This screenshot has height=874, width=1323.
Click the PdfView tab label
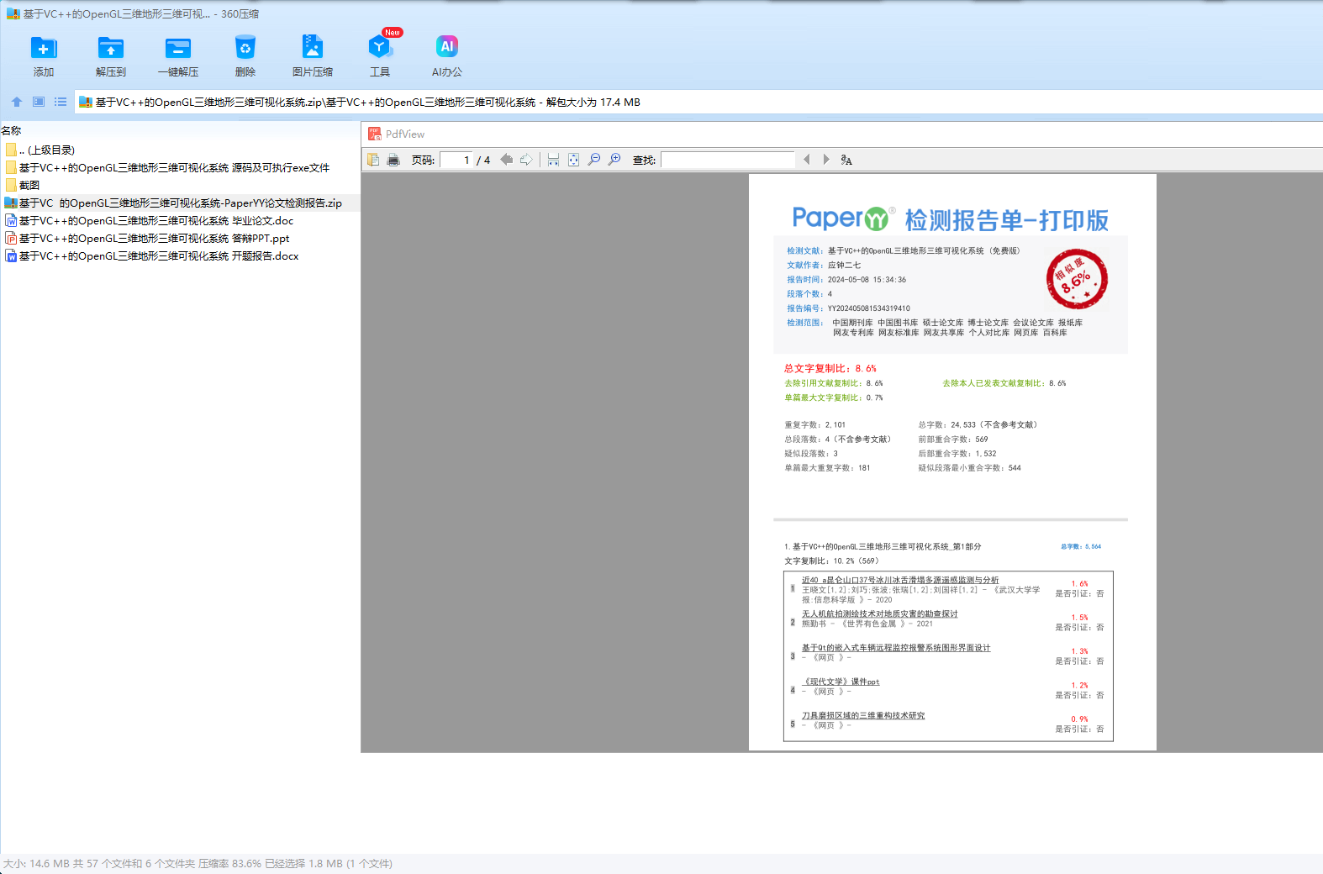(x=405, y=134)
